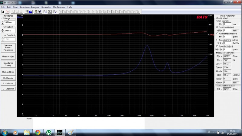Open the View menu

(15, 7)
